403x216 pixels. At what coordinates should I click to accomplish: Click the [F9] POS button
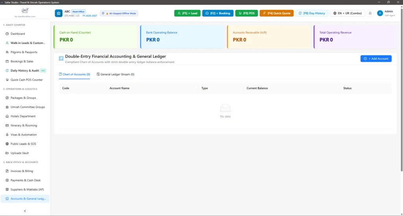[x=246, y=13]
